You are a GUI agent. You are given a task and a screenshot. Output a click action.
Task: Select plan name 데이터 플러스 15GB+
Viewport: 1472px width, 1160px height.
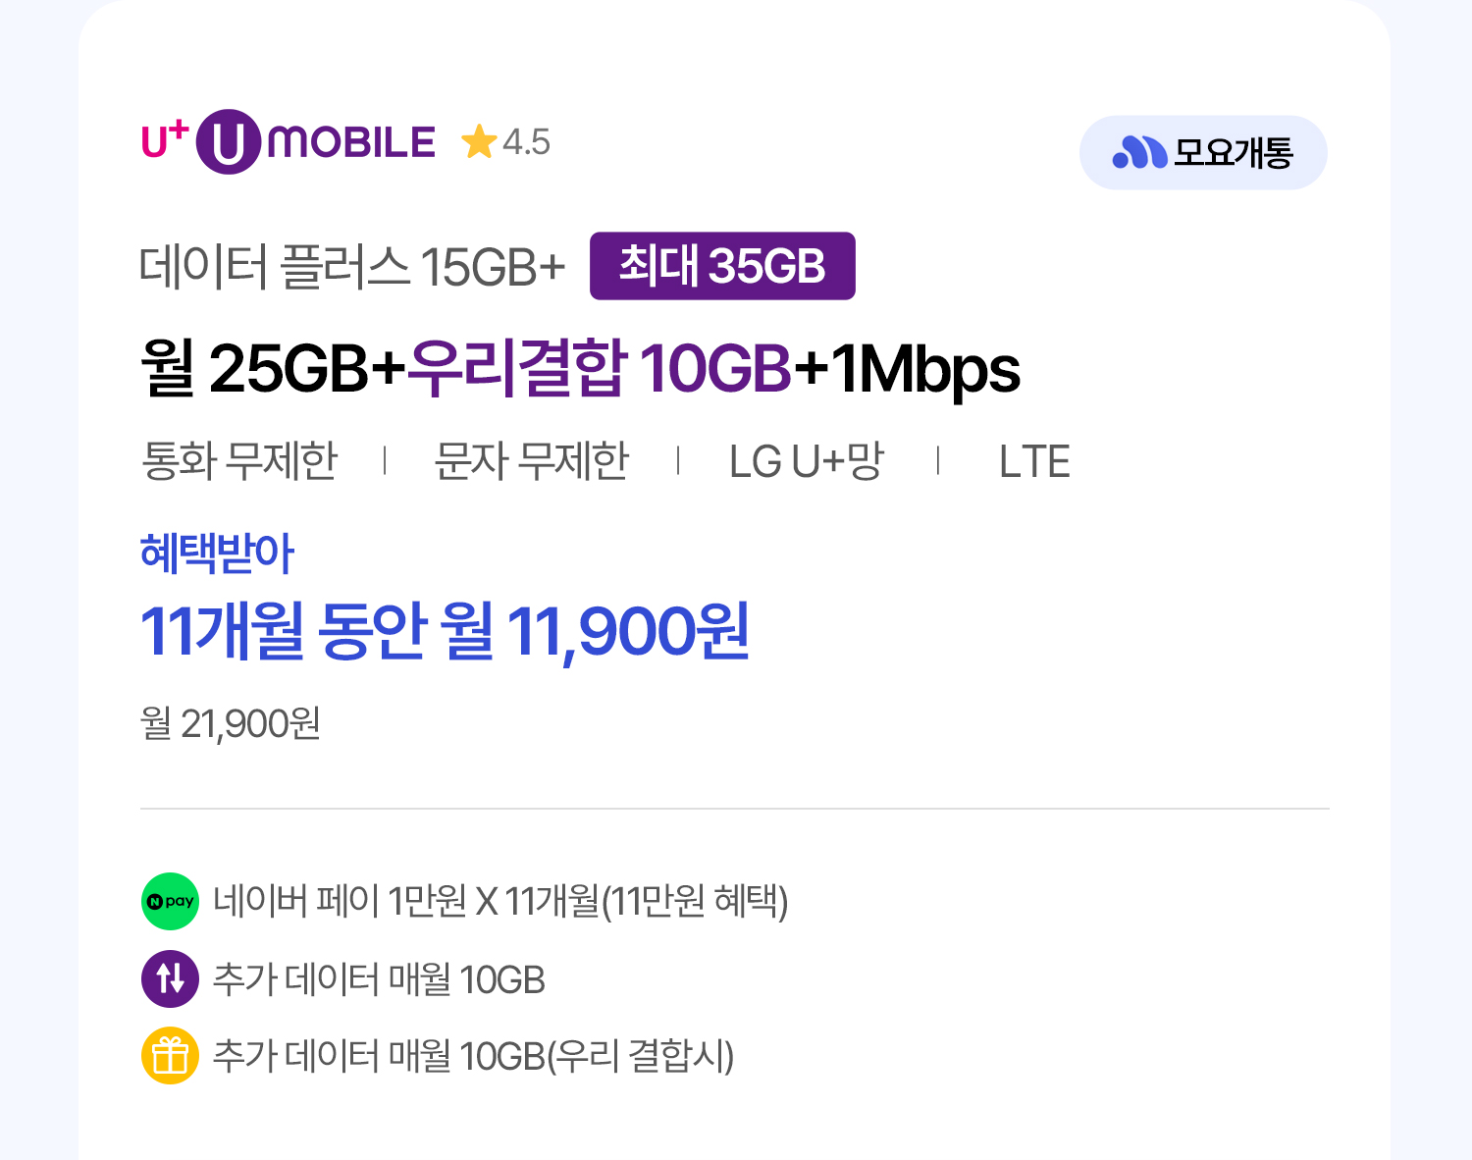(x=352, y=266)
